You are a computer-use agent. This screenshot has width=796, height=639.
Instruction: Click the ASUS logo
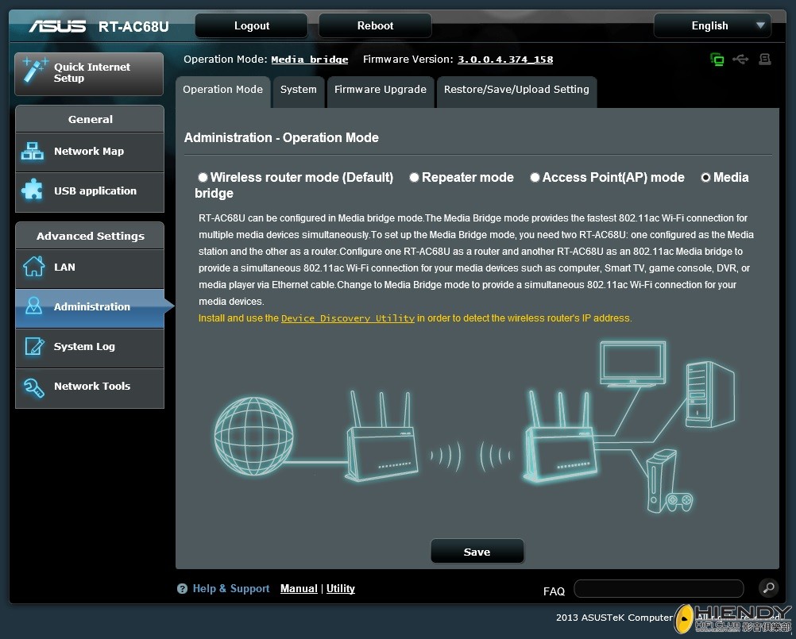click(57, 26)
